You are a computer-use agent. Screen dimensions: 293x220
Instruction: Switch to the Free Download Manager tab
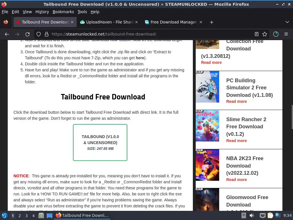174,22
